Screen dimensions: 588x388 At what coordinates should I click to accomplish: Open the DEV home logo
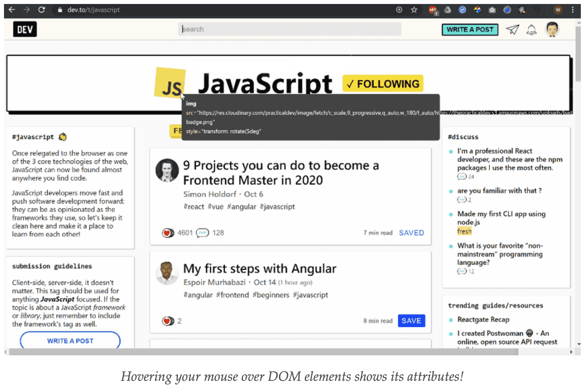(x=25, y=29)
